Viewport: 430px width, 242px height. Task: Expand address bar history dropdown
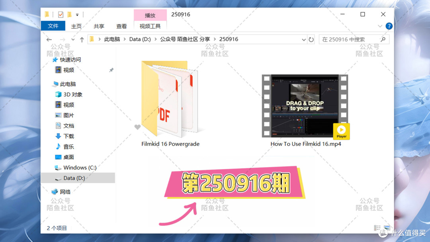[303, 39]
